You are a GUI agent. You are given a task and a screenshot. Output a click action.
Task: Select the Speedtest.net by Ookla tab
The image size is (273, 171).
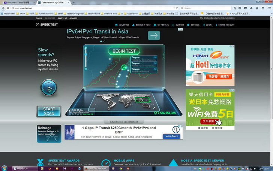pyautogui.click(x=54, y=3)
